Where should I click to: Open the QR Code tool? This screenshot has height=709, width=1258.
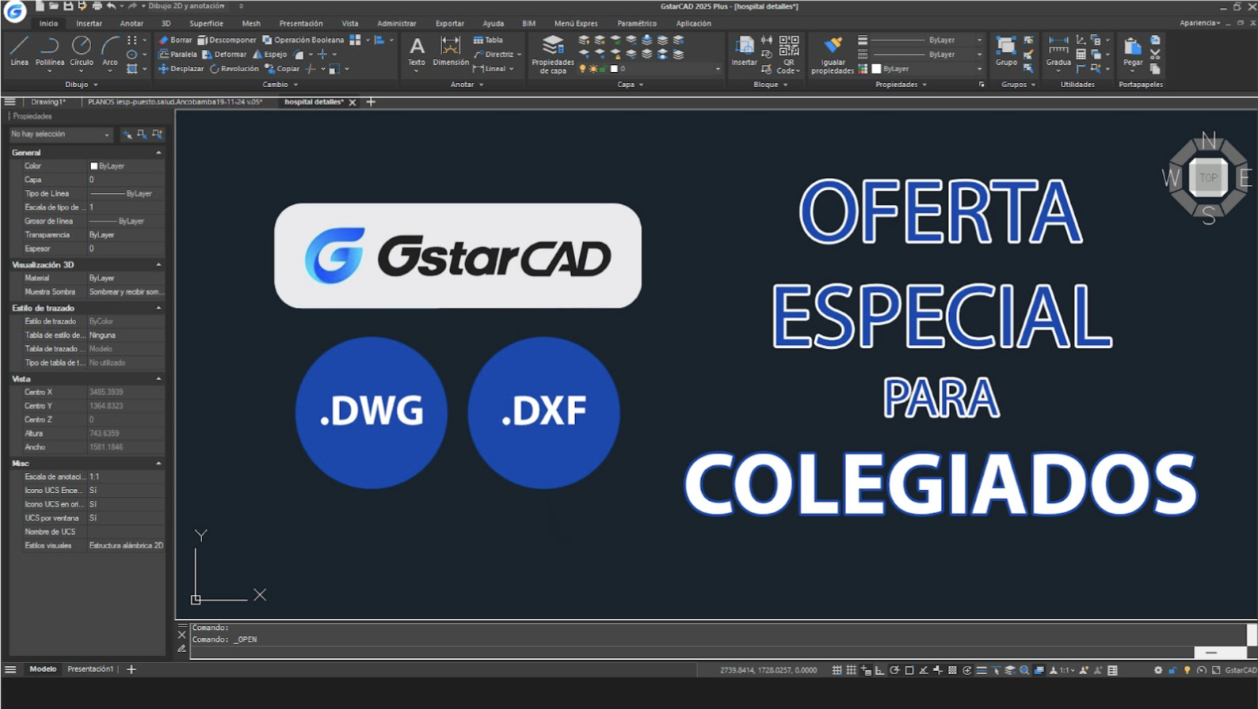(788, 55)
